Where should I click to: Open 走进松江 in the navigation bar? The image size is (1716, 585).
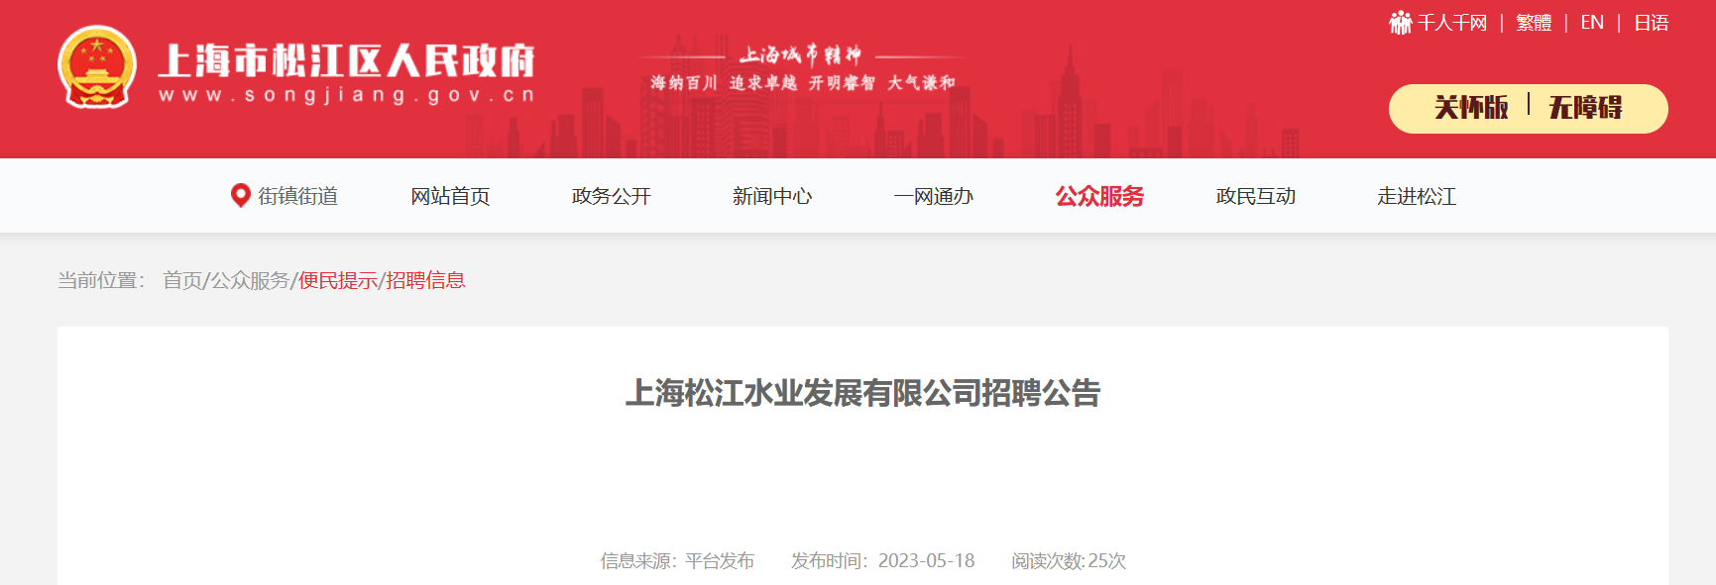pyautogui.click(x=1416, y=196)
